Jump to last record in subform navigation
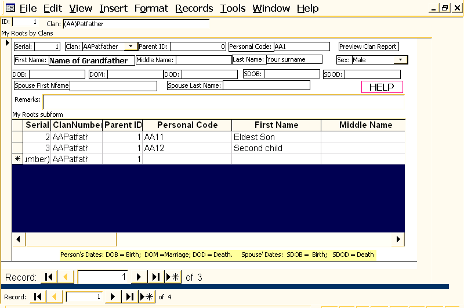 156,277
